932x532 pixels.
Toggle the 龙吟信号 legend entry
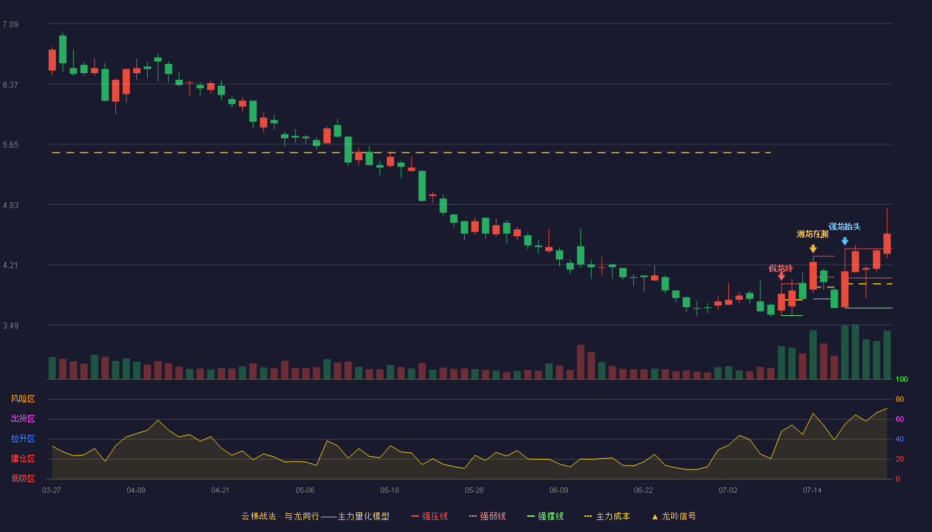tap(674, 516)
